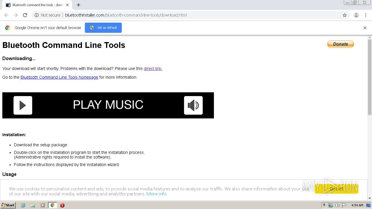Open the media player taskbar icon

pos(43,205)
